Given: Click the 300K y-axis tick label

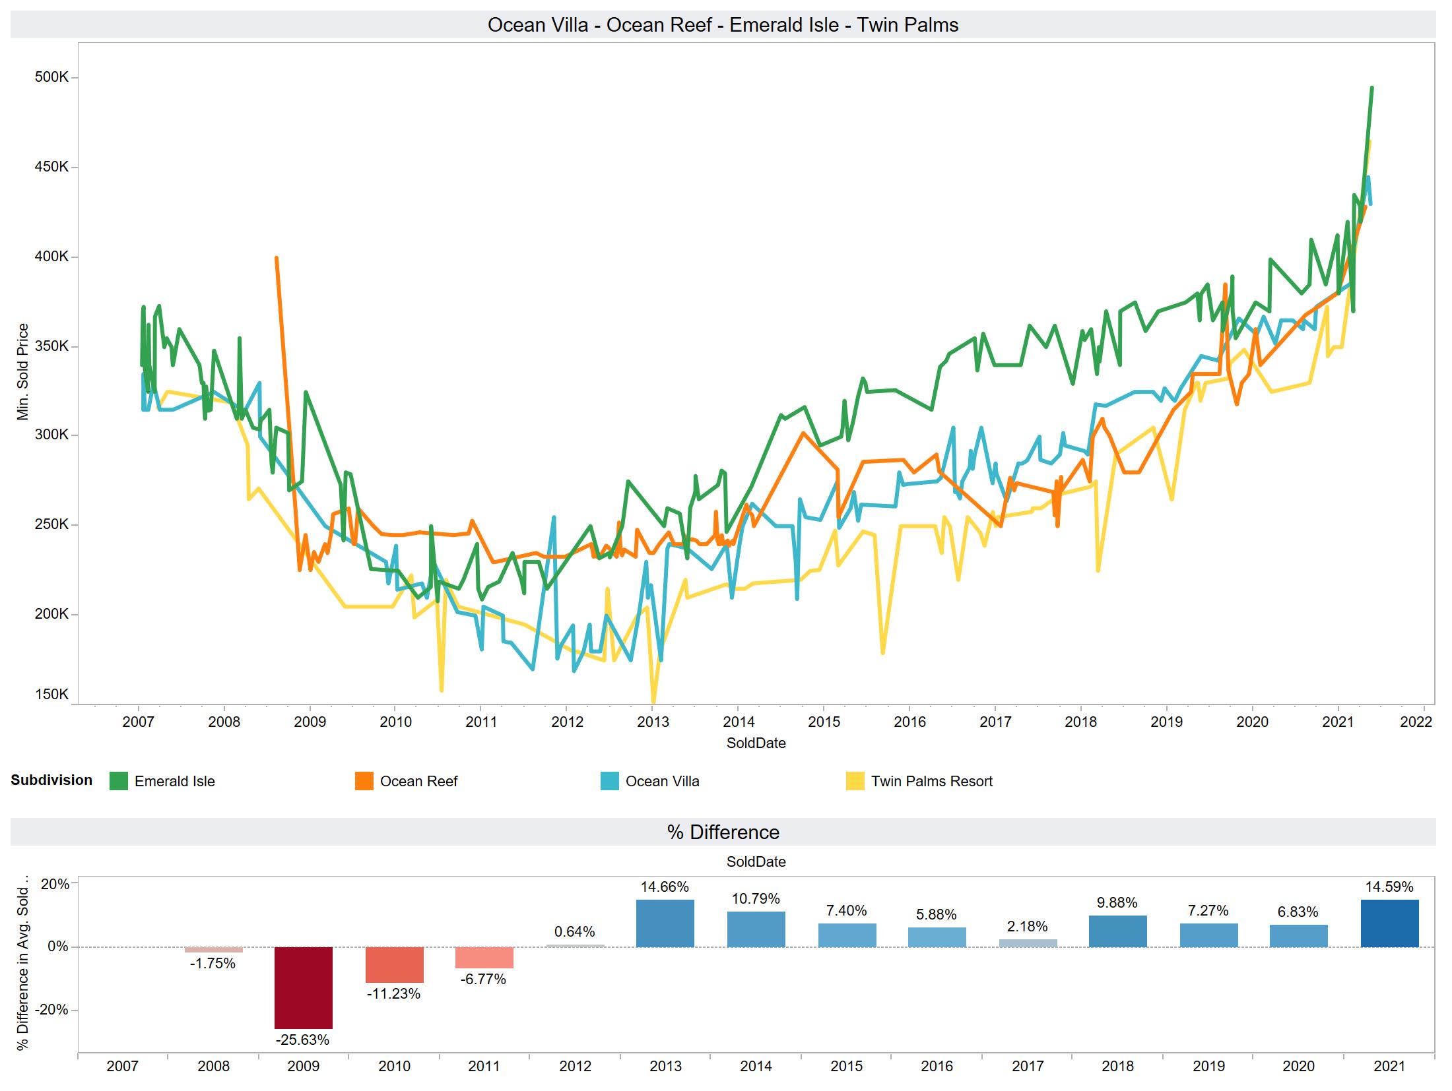Looking at the screenshot, I should click(x=51, y=435).
